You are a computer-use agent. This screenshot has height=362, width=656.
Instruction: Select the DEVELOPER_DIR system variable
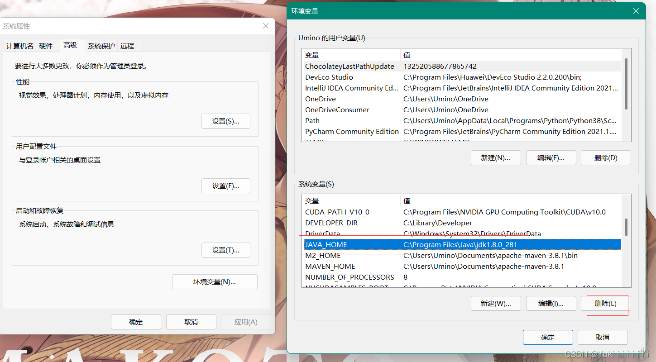click(461, 223)
